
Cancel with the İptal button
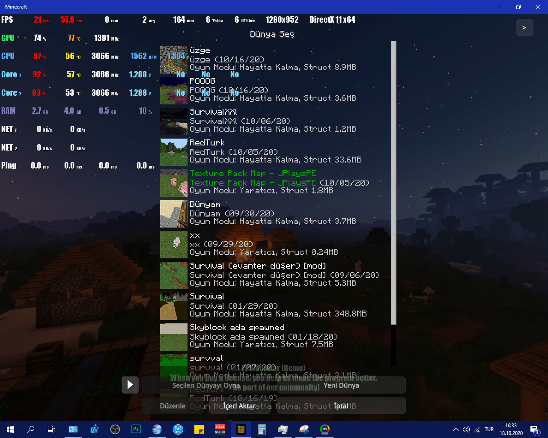pos(341,405)
